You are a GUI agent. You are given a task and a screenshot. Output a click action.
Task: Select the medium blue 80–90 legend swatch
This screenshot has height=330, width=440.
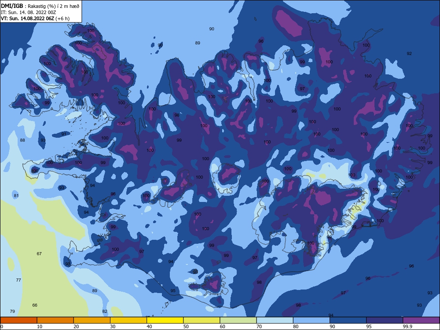pyautogui.click(x=312, y=320)
